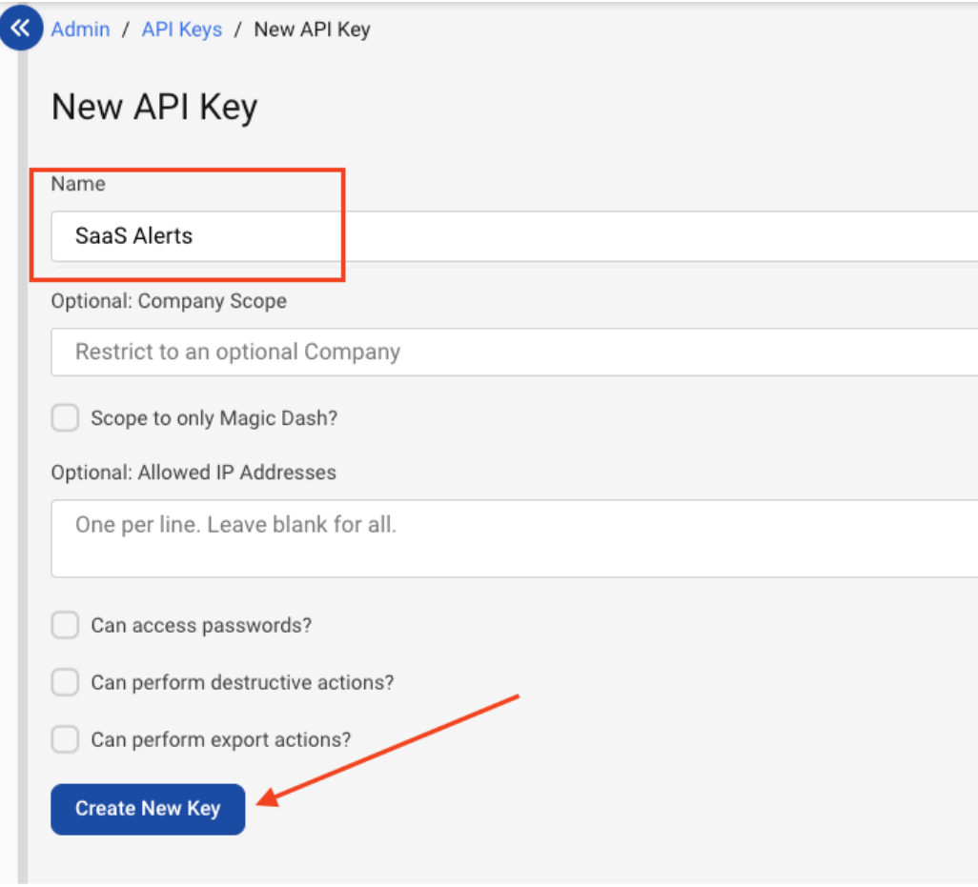Enable the Scope to only Magic Dash checkbox
Viewport: 978px width, 887px height.
64,417
